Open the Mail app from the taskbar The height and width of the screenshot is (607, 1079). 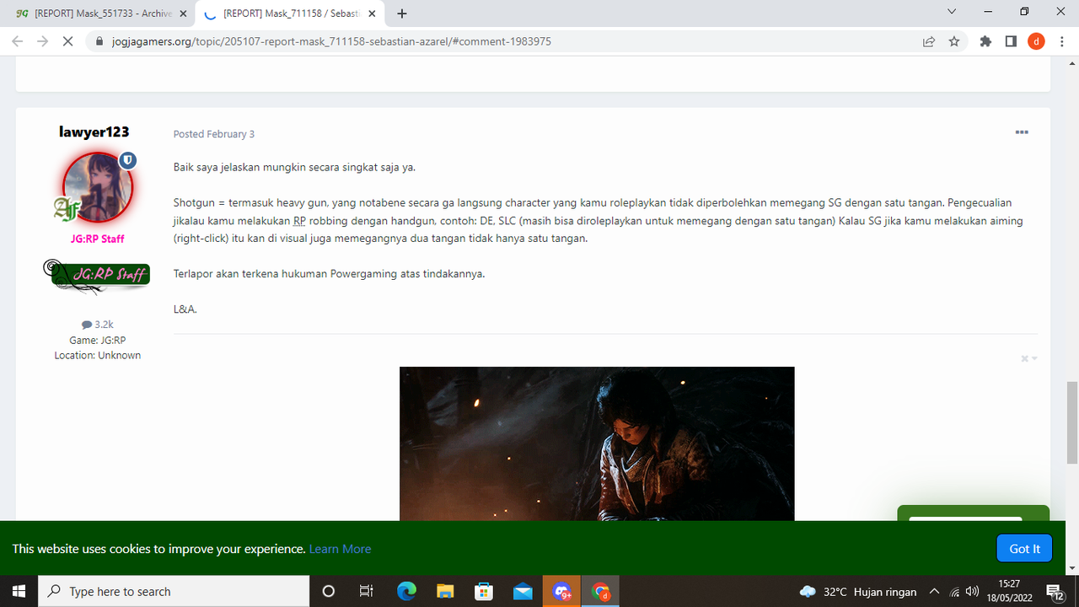point(523,591)
